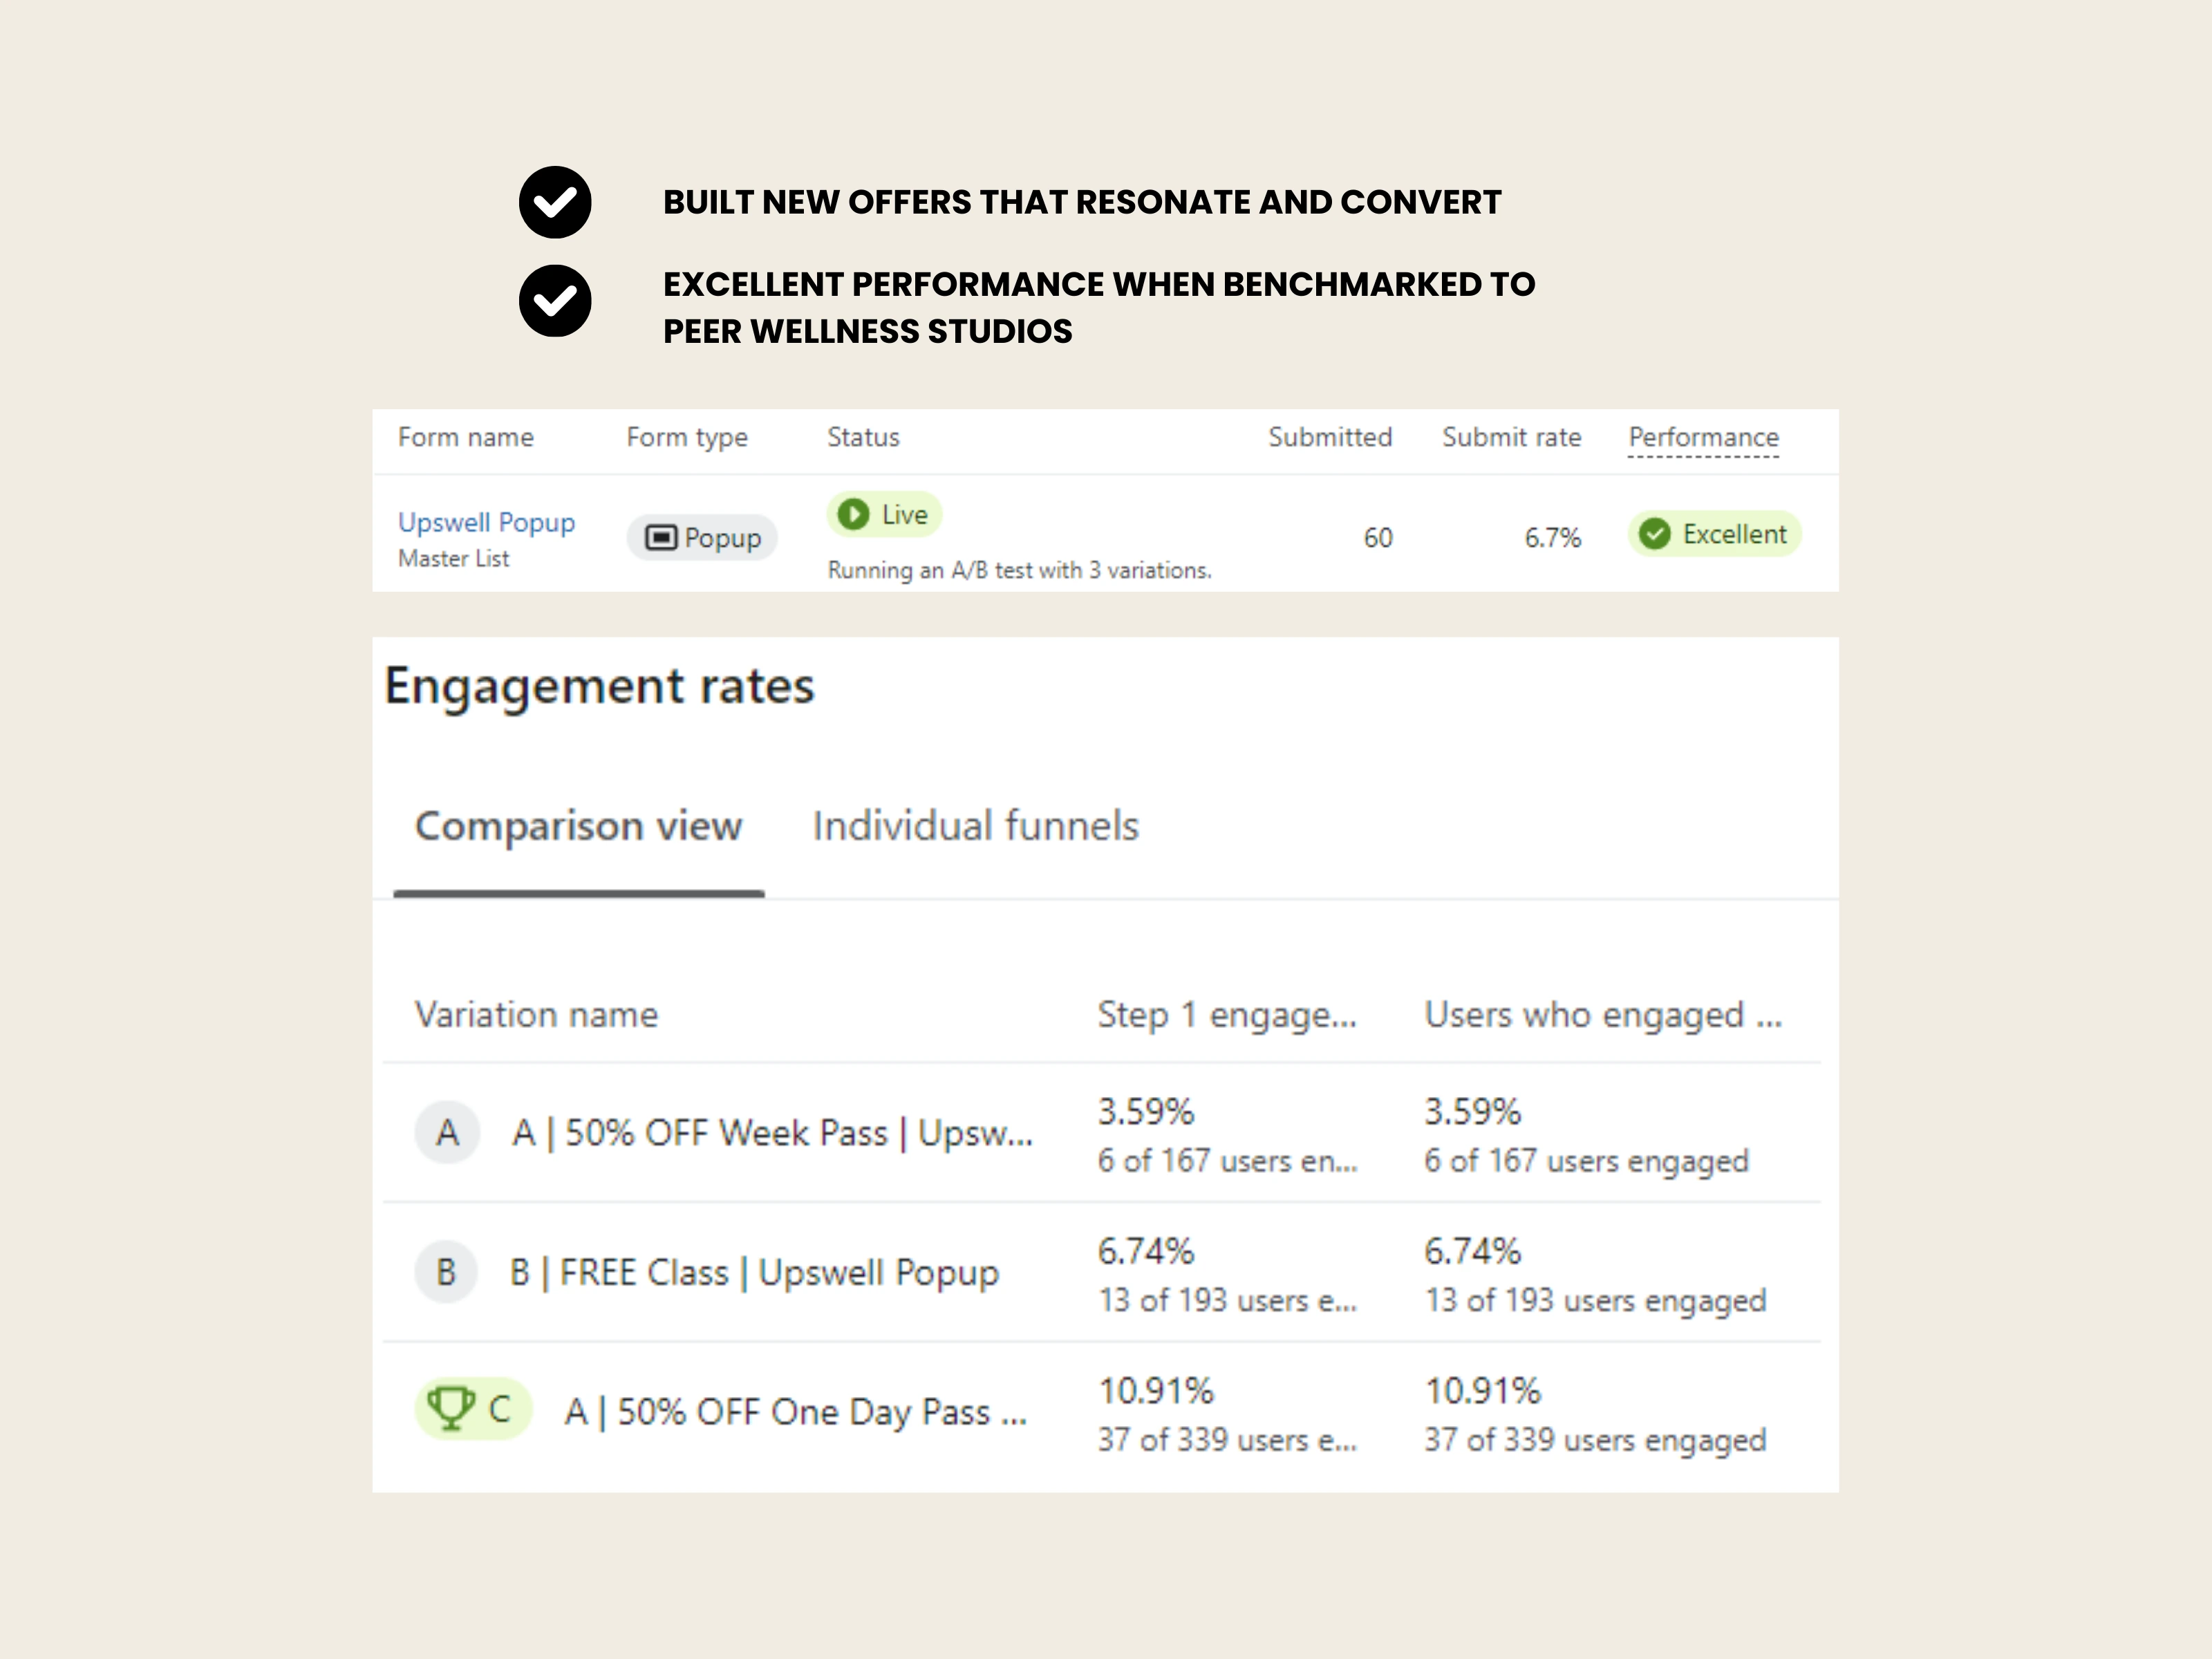This screenshot has height=1659, width=2212.
Task: Click the Excellent performance badge
Action: coord(1715,534)
